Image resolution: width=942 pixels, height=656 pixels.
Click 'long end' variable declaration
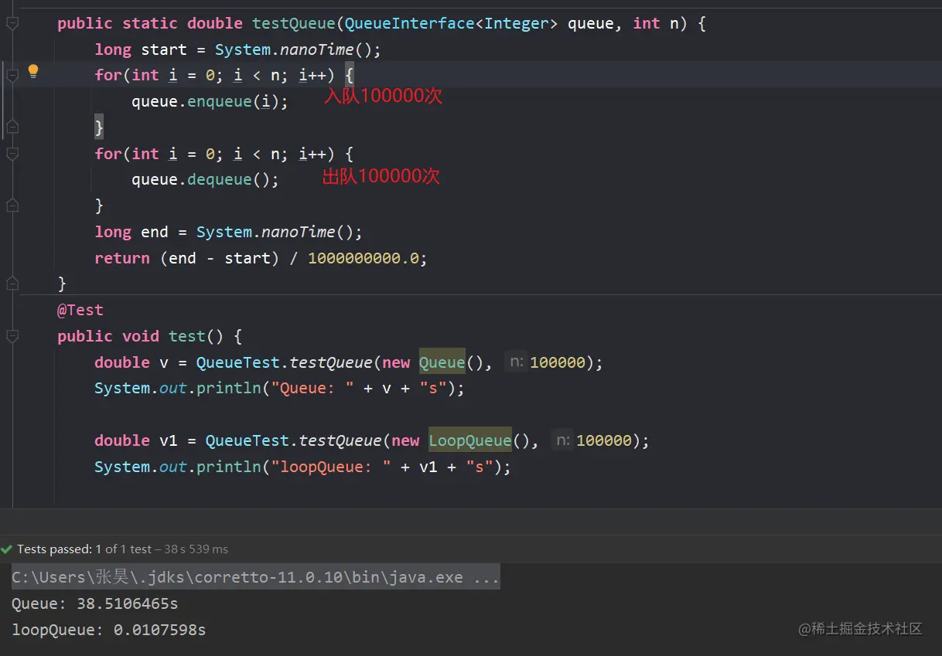point(131,232)
